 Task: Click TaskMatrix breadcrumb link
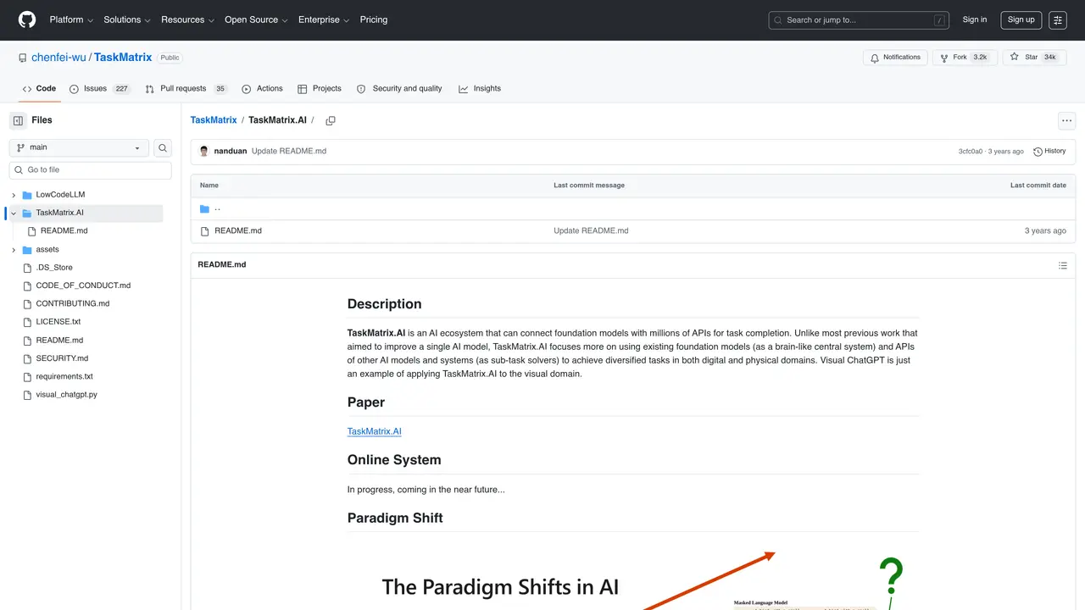(214, 120)
